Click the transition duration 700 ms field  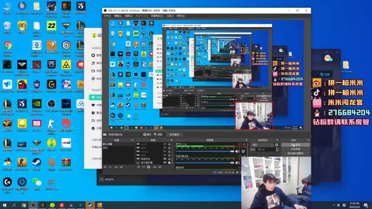tap(266, 150)
